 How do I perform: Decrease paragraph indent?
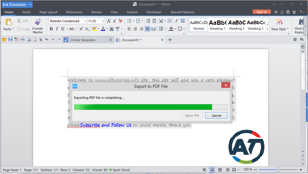click(x=148, y=21)
